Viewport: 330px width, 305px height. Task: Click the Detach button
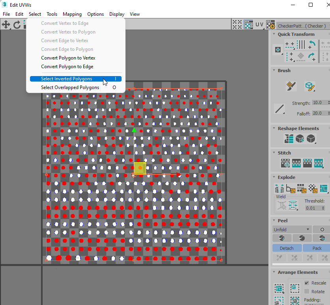(287, 248)
